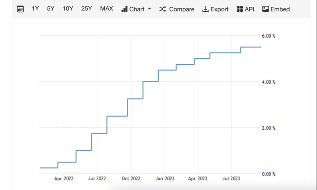Switch to the 5Y time range

tap(50, 8)
